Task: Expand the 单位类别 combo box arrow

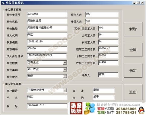Action: coord(65,69)
